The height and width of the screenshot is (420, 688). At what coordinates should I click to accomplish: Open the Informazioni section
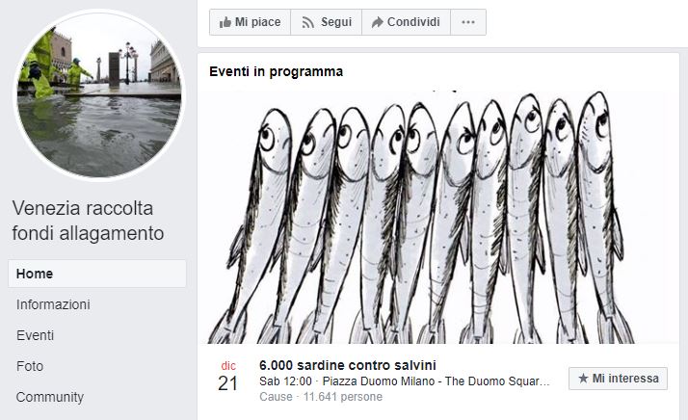click(53, 304)
